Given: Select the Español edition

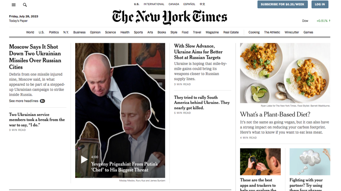Looking at the screenshot, I should (x=189, y=4).
